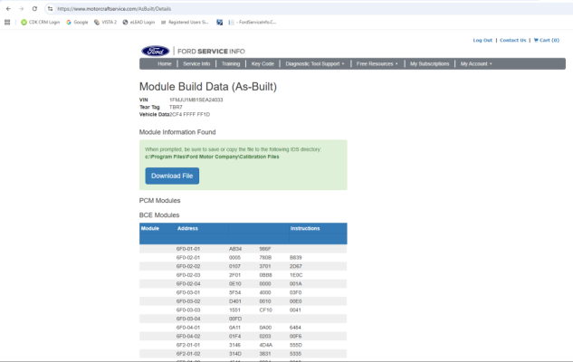Expand Diagnostic Tool Support dropdown
Screen dimensions: 573x362
click(x=315, y=64)
